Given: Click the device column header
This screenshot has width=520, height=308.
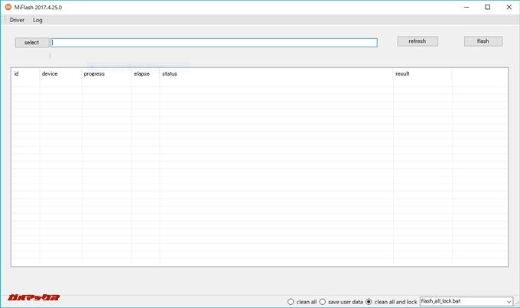Looking at the screenshot, I should (x=60, y=74).
